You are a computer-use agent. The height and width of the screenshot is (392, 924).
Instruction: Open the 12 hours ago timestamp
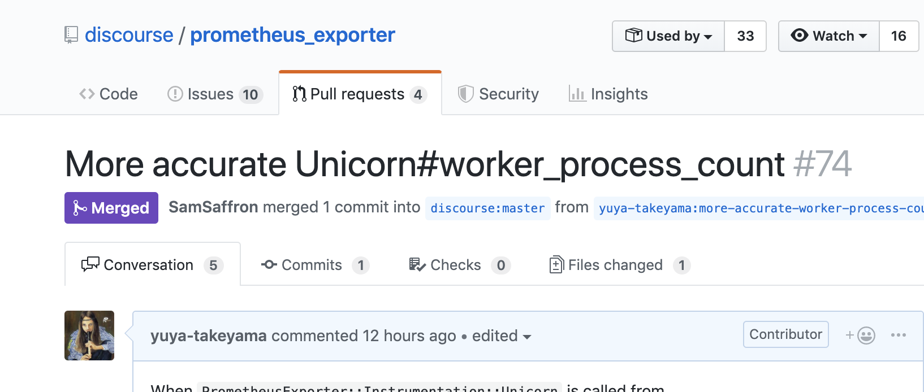pos(409,336)
